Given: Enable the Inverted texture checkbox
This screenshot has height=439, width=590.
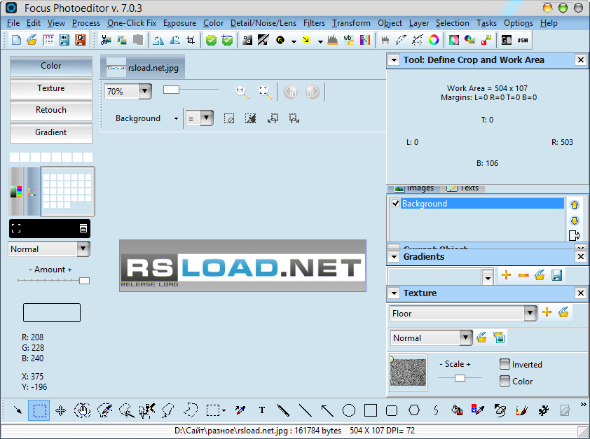Looking at the screenshot, I should point(505,364).
